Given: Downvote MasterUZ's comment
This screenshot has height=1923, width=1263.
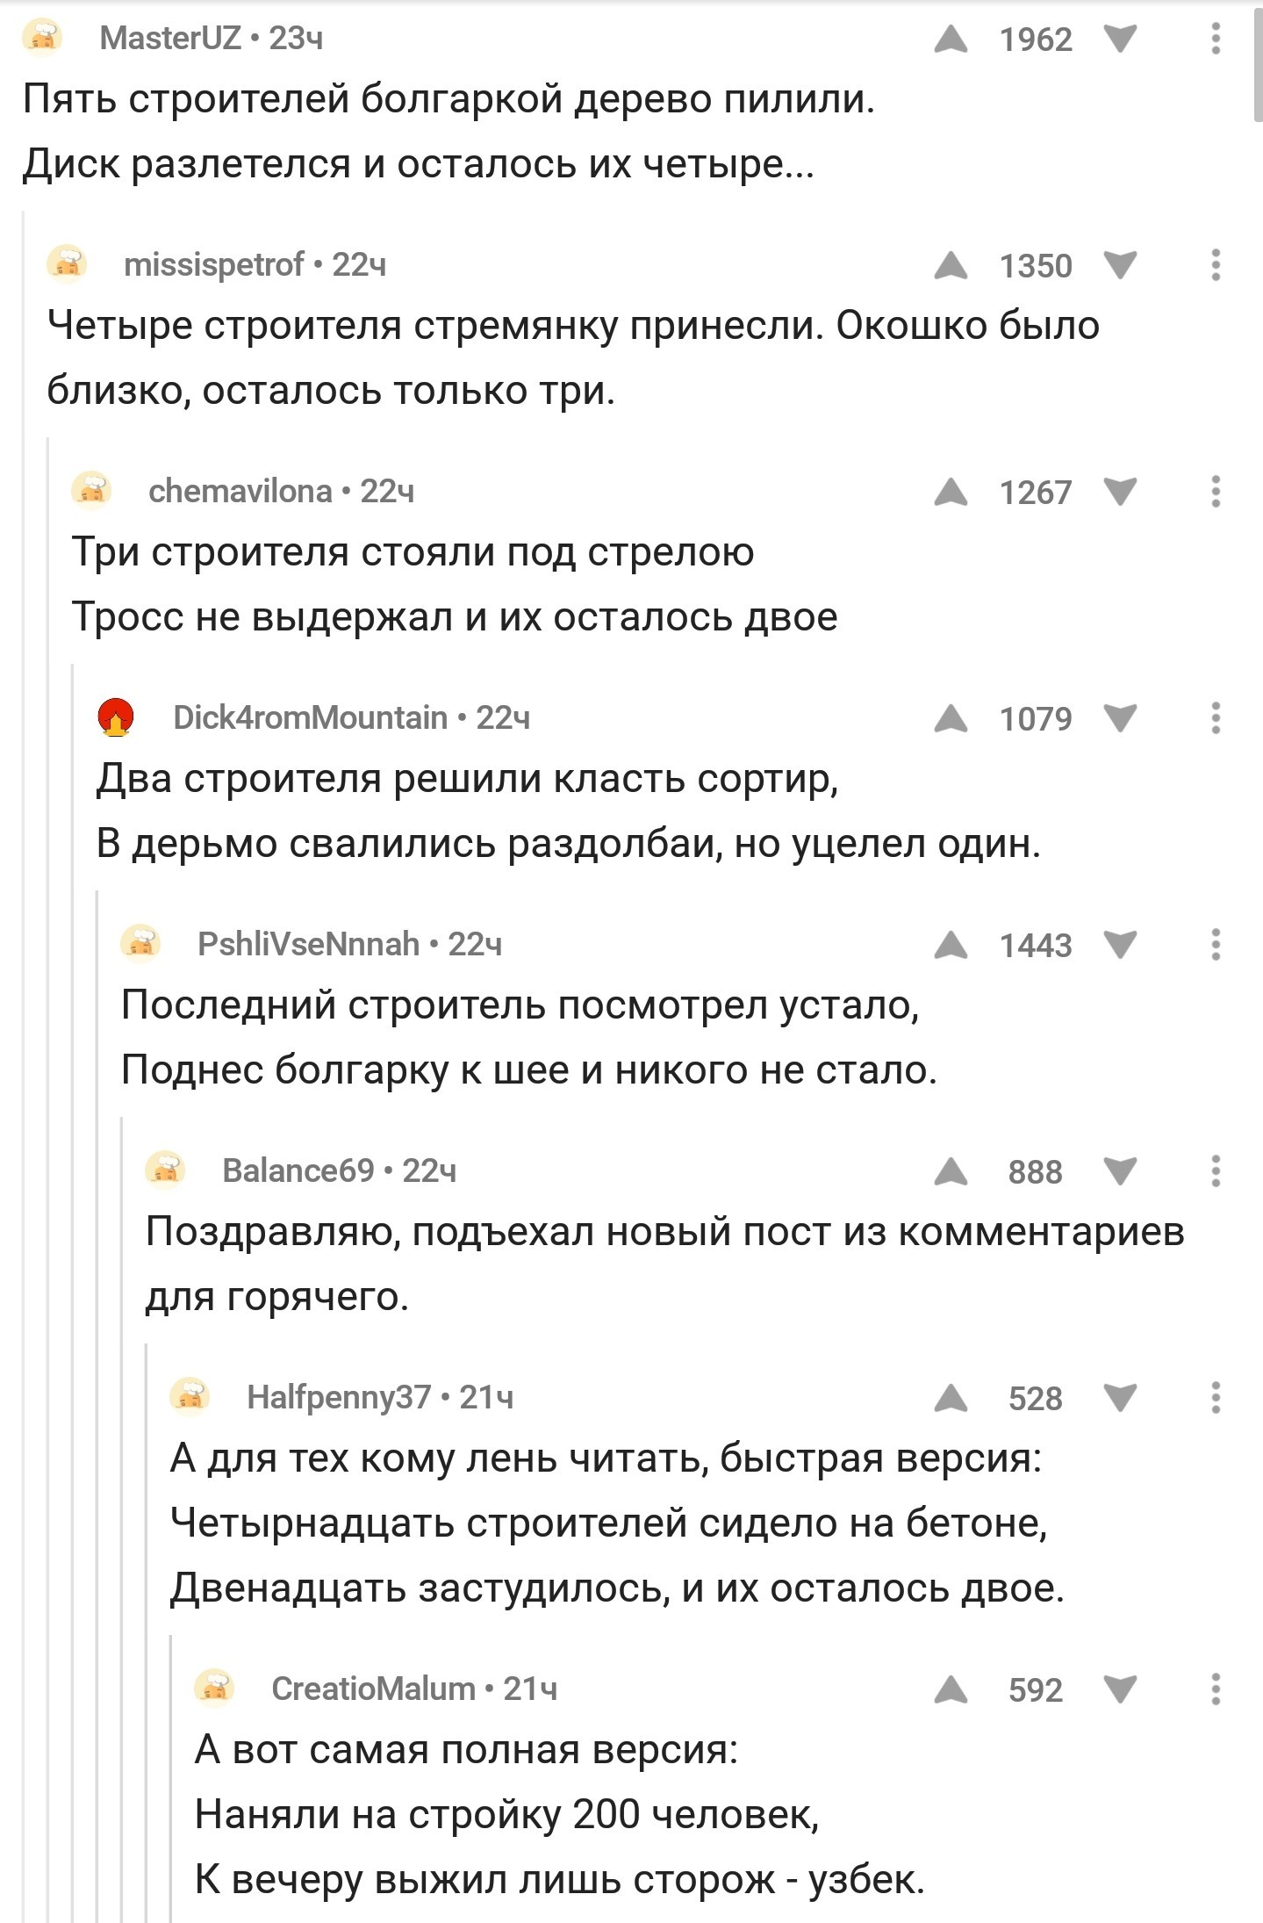Looking at the screenshot, I should pyautogui.click(x=1120, y=40).
